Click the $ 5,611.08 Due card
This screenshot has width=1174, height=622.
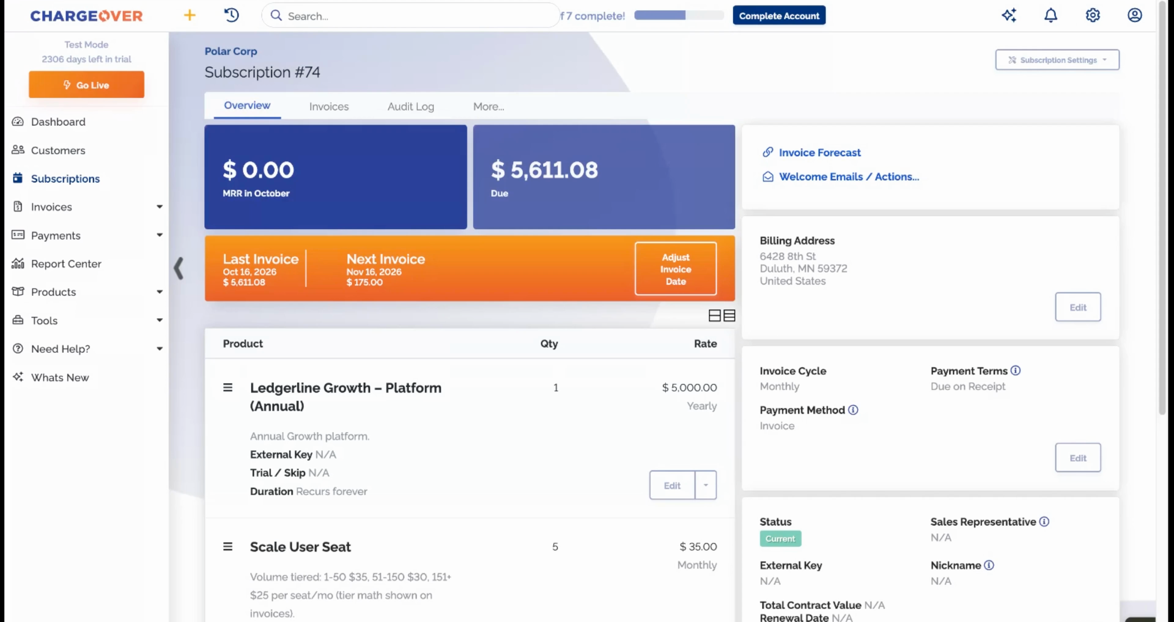coord(604,177)
